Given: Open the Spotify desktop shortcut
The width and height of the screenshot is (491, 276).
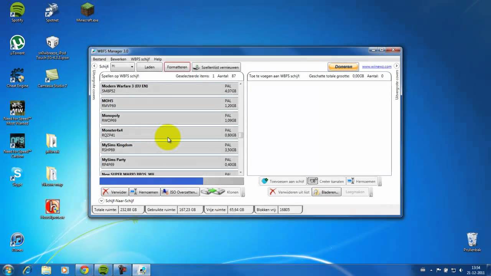Looking at the screenshot, I should pos(17,13).
